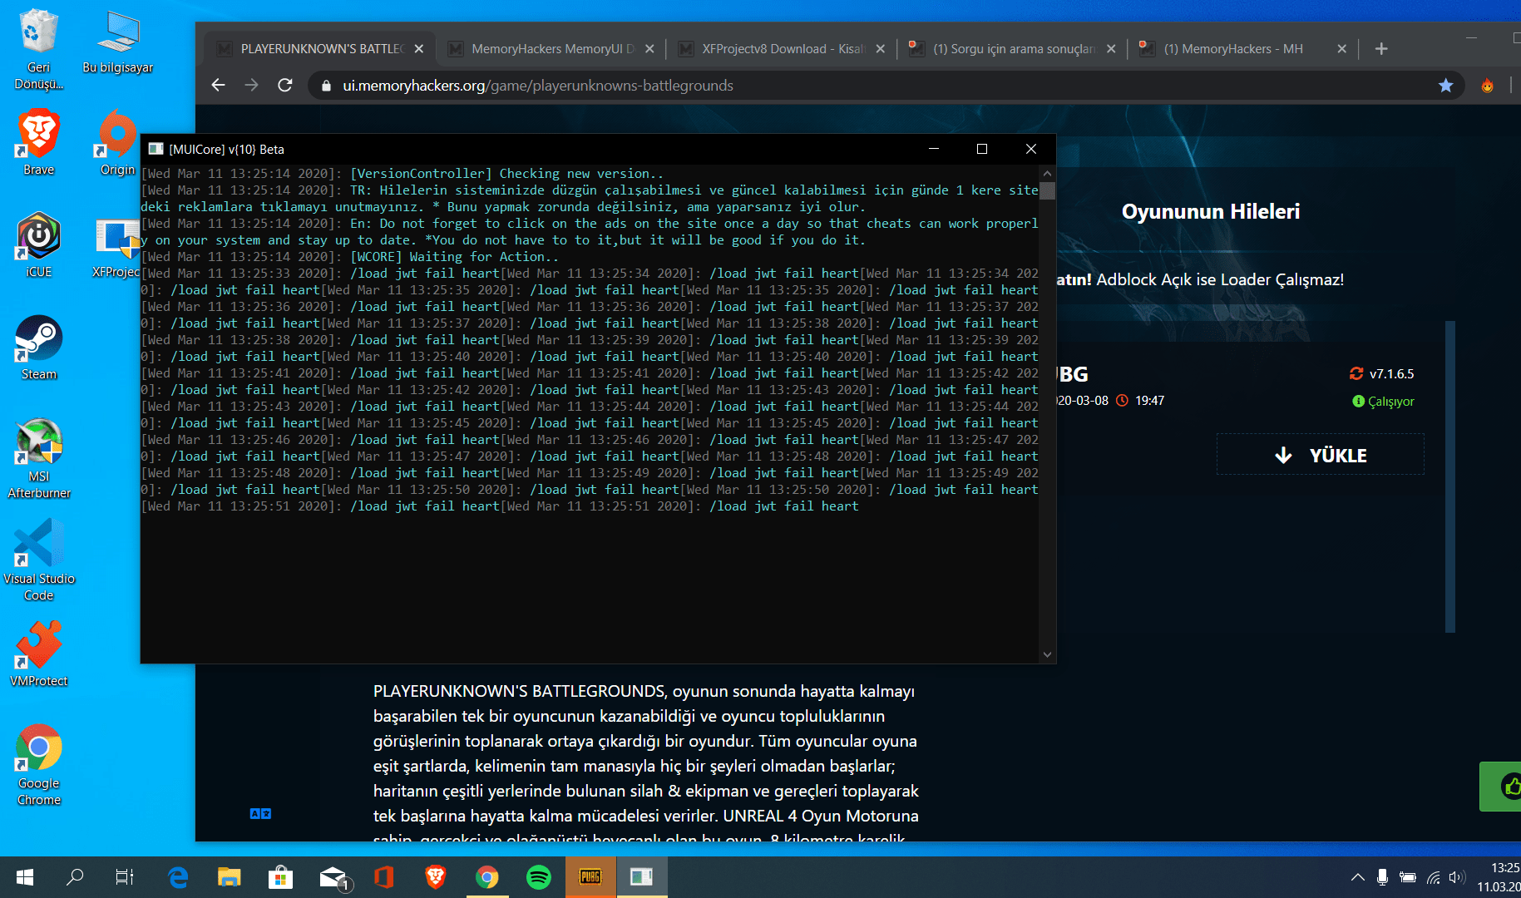1521x898 pixels.
Task: Open Microsoft Edge from the taskbar
Action: tap(178, 877)
